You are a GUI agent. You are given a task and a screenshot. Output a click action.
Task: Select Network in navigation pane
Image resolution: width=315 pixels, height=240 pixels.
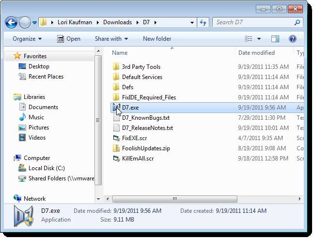tap(35, 199)
